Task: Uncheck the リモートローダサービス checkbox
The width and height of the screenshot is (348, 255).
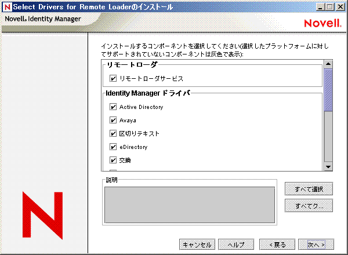Action: coord(113,78)
